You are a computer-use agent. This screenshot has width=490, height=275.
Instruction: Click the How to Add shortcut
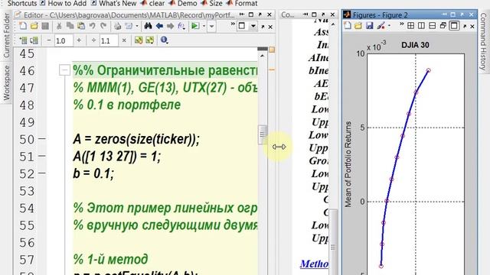(x=63, y=3)
